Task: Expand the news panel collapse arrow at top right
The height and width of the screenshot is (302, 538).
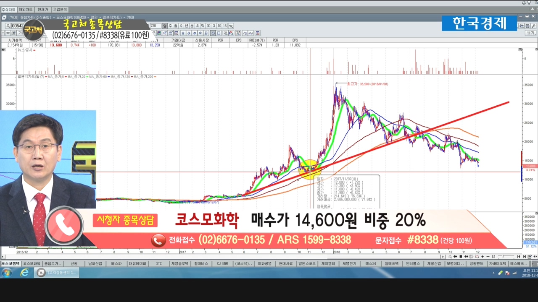Action: 520,49
